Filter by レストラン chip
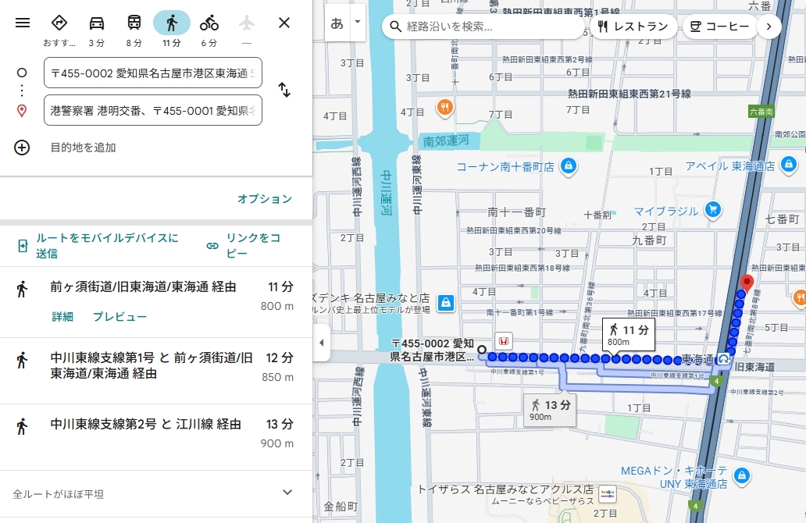This screenshot has height=523, width=806. 633,27
